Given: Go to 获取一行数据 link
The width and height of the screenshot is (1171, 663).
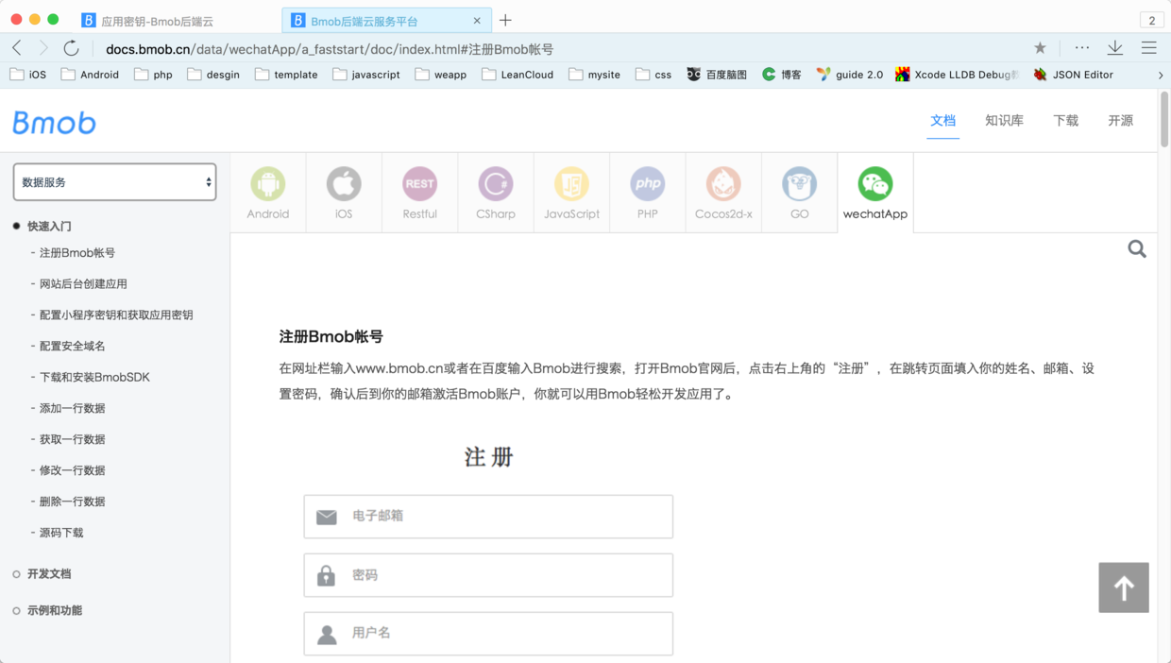Looking at the screenshot, I should click(73, 440).
